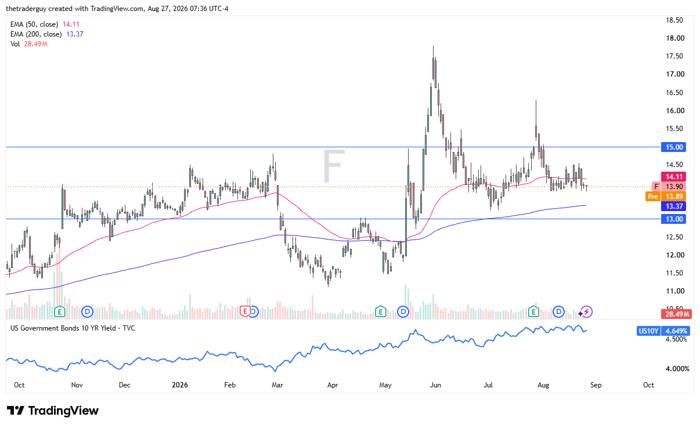Click the Feb label on the time axis

229,385
